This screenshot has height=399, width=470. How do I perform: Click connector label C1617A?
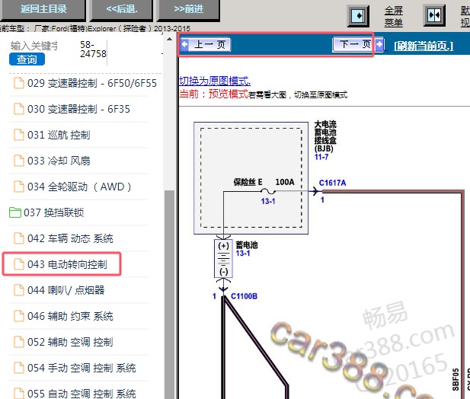[x=332, y=183]
